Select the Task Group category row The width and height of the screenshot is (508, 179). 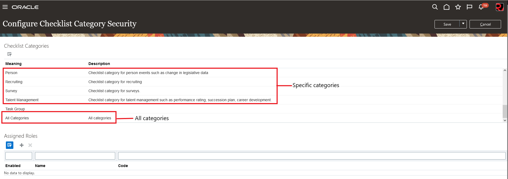(253, 109)
